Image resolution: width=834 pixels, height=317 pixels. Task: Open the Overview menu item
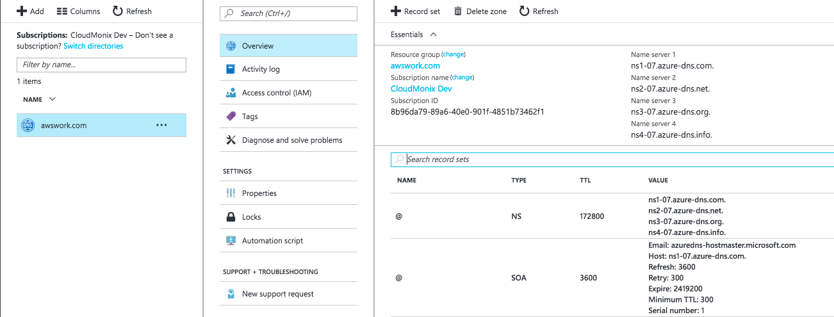[x=288, y=46]
